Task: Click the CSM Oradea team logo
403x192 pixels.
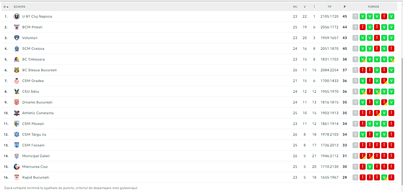Action: [x=17, y=81]
